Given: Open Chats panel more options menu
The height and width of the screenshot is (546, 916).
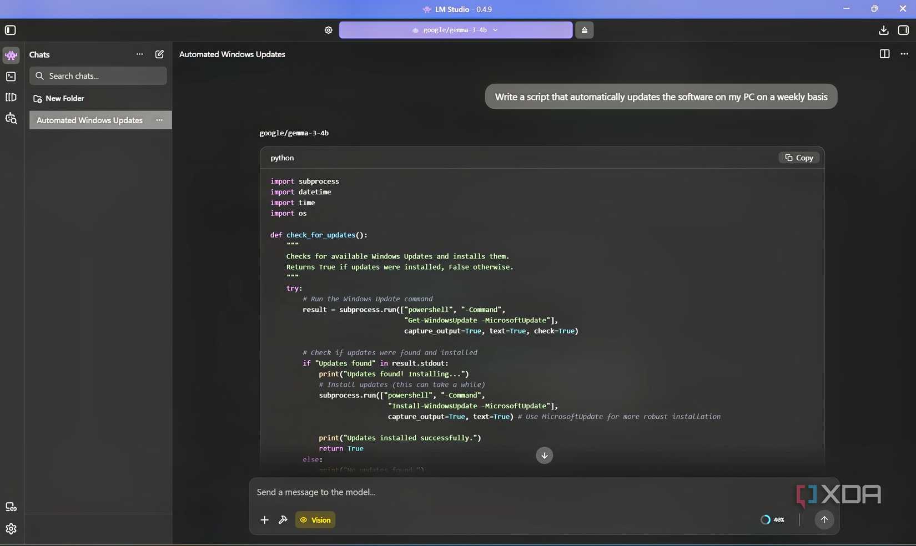Looking at the screenshot, I should [139, 54].
